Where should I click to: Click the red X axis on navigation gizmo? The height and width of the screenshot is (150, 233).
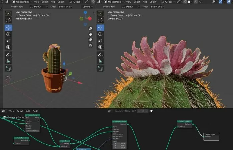point(90,19)
